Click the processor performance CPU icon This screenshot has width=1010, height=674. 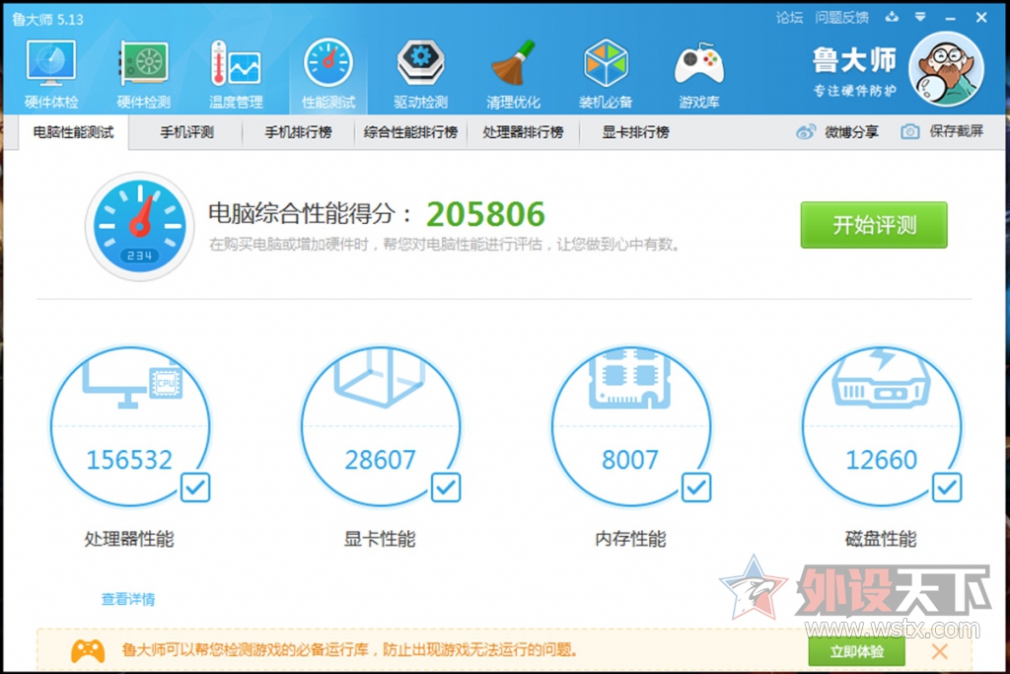coord(133,384)
